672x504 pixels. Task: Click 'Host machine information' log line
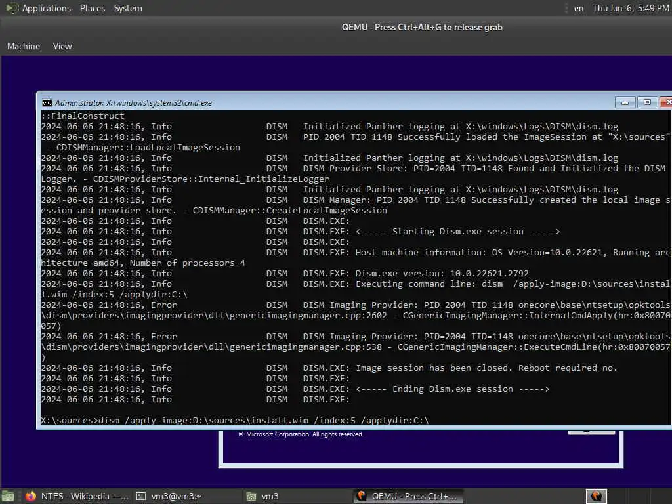356,257
